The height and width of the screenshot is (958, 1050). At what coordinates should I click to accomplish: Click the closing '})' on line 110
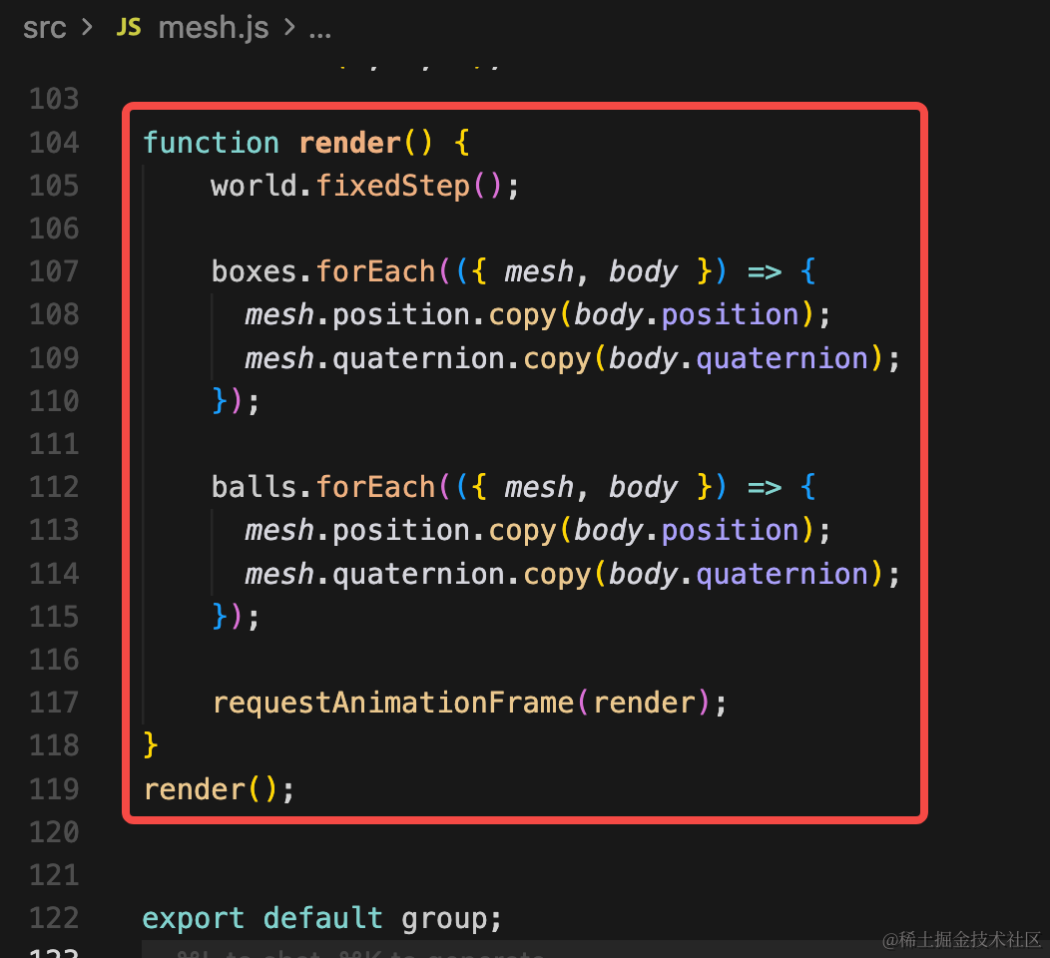[227, 401]
